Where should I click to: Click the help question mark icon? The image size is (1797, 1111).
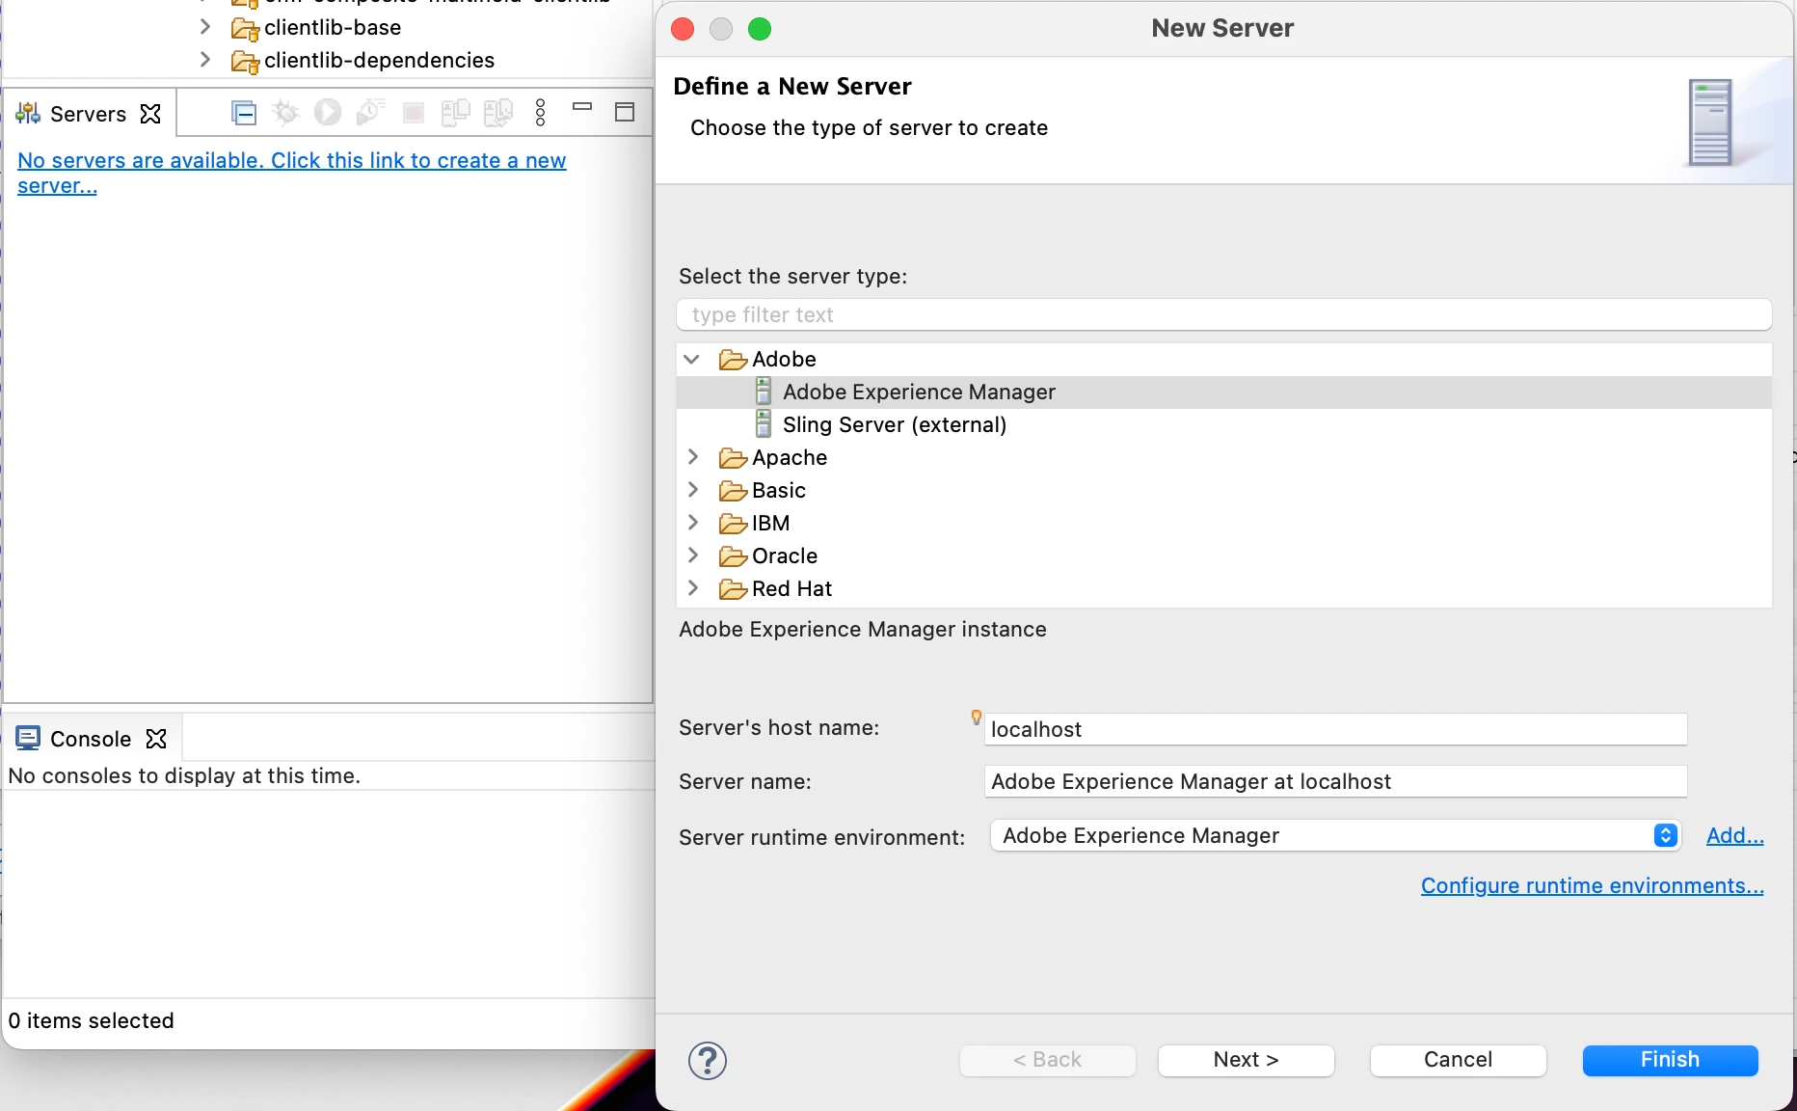(708, 1061)
